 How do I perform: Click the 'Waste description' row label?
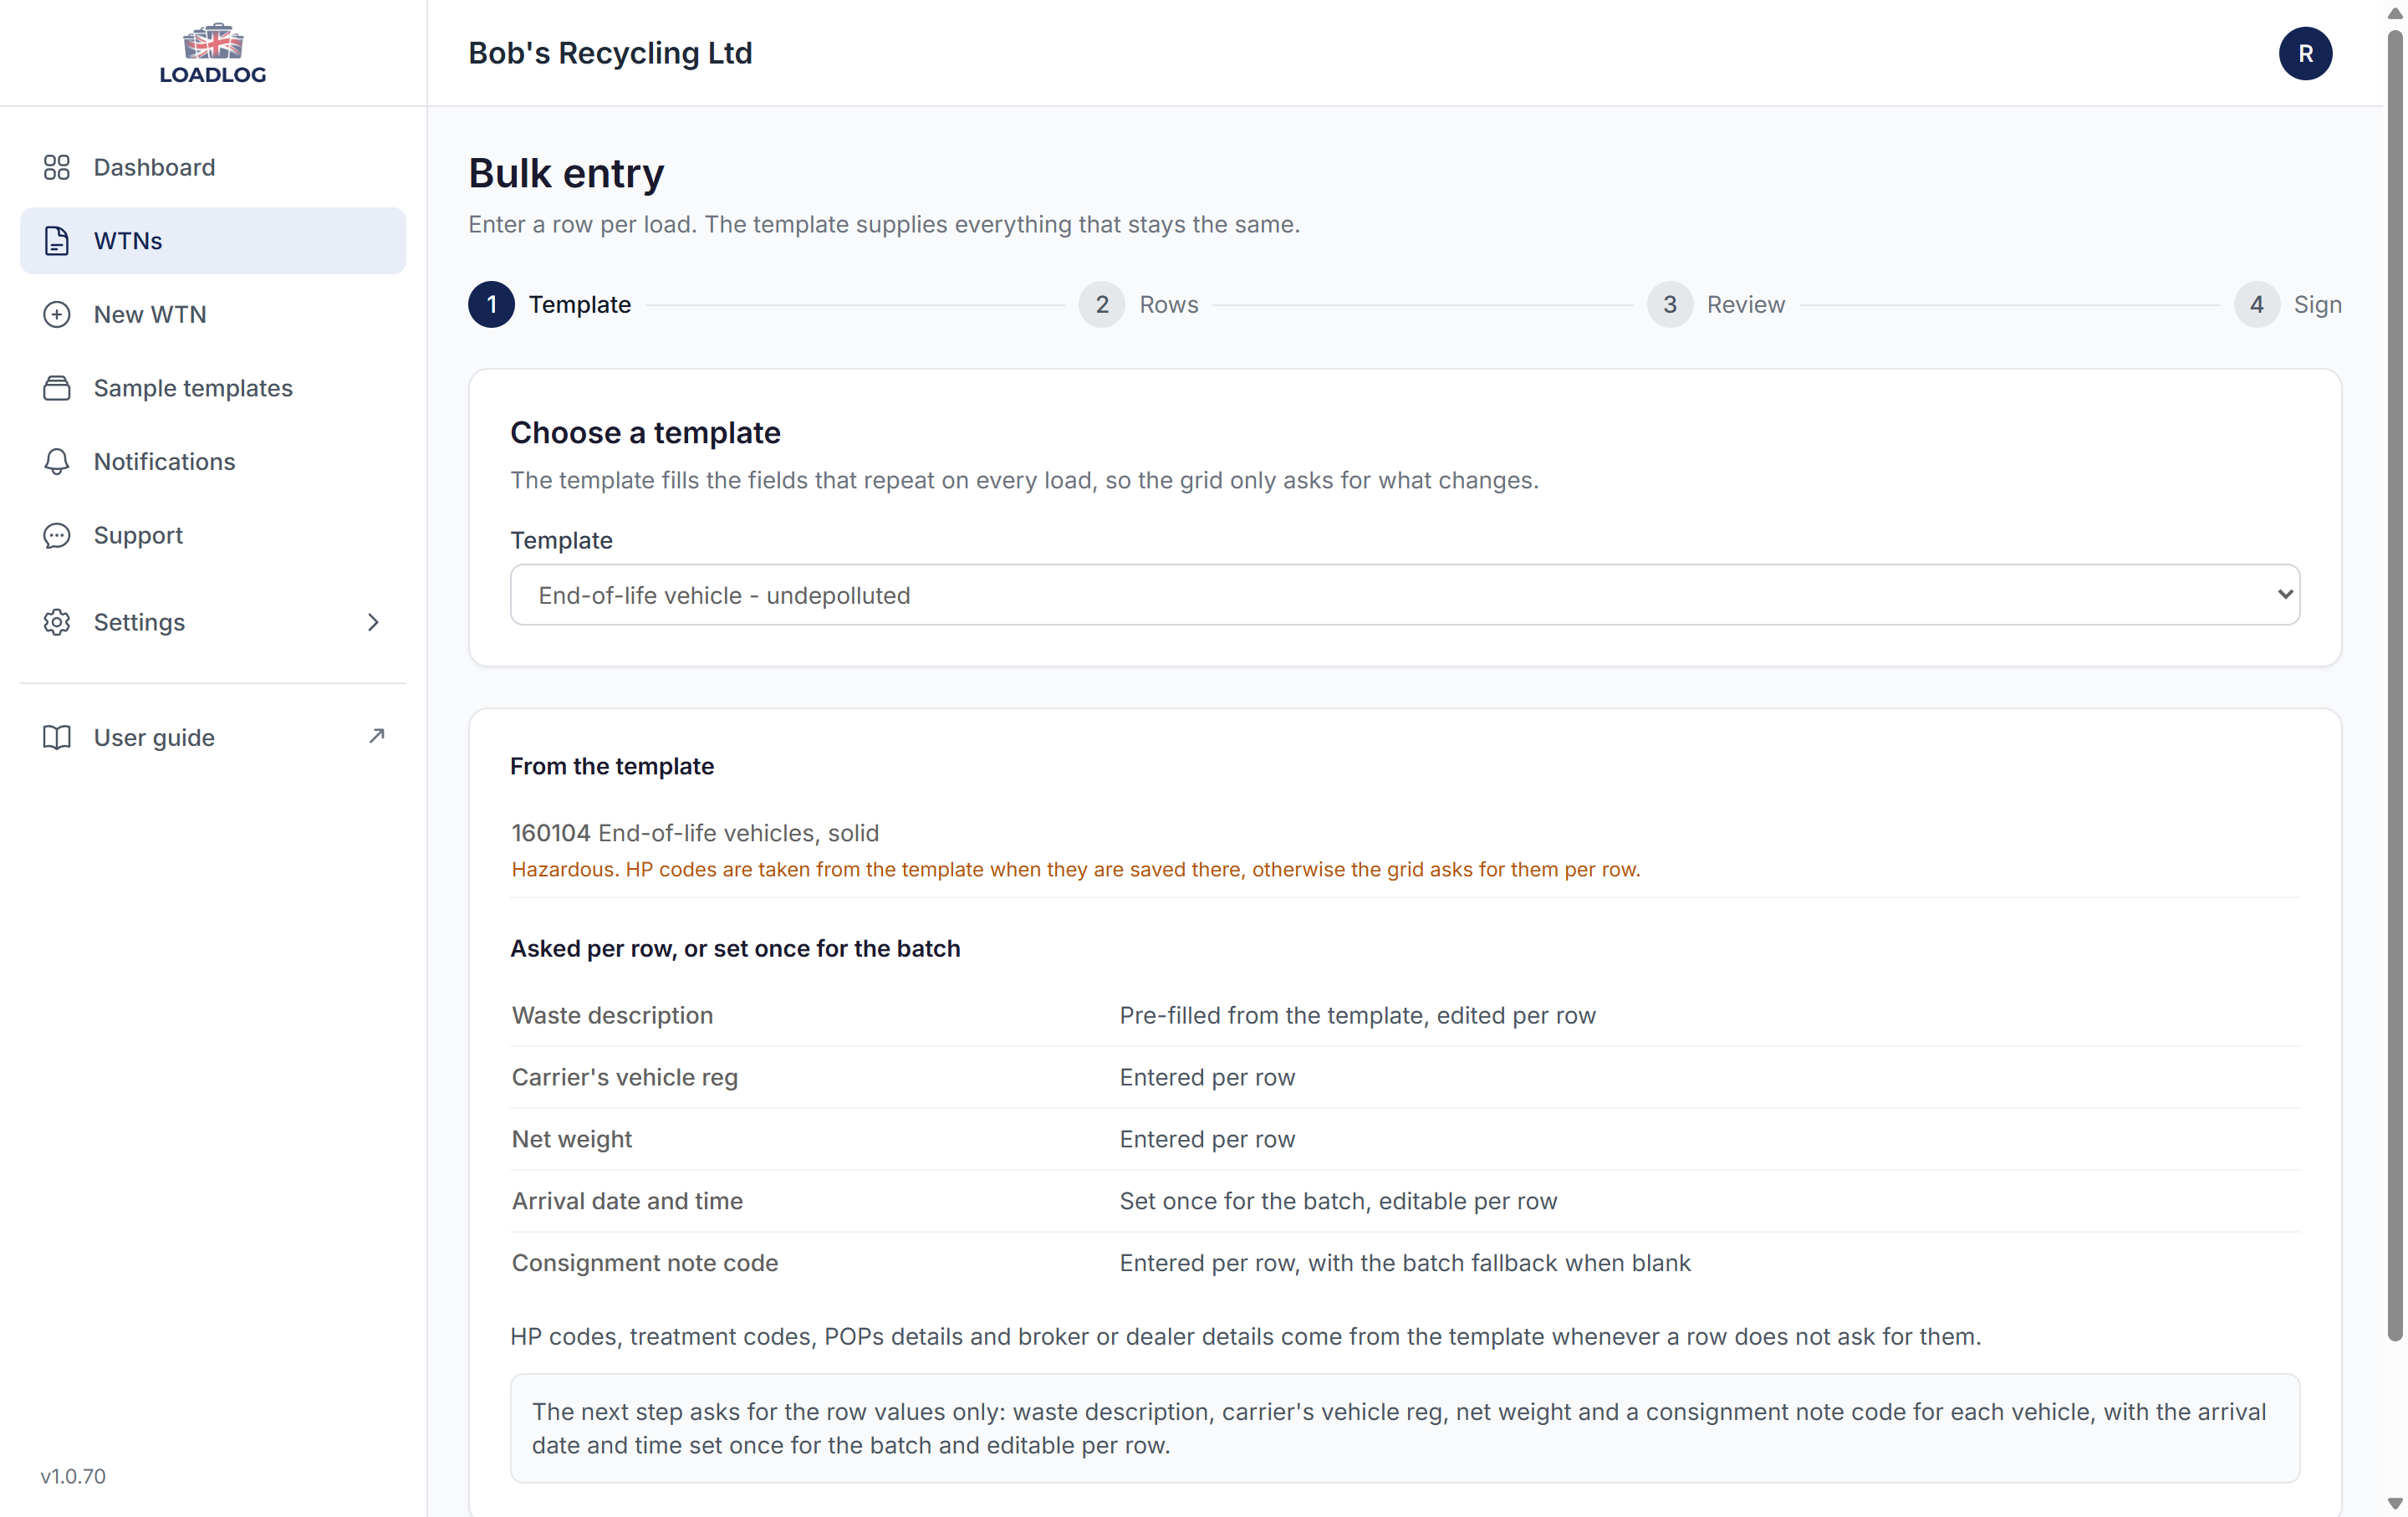click(x=612, y=1015)
